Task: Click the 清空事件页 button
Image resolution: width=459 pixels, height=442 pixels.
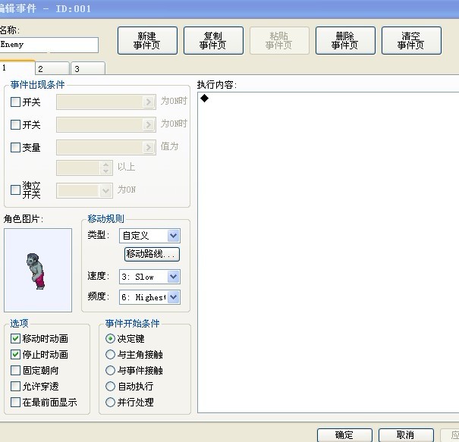Action: (411, 41)
